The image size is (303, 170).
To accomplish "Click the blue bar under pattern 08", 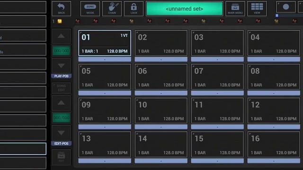I will coord(274,93).
